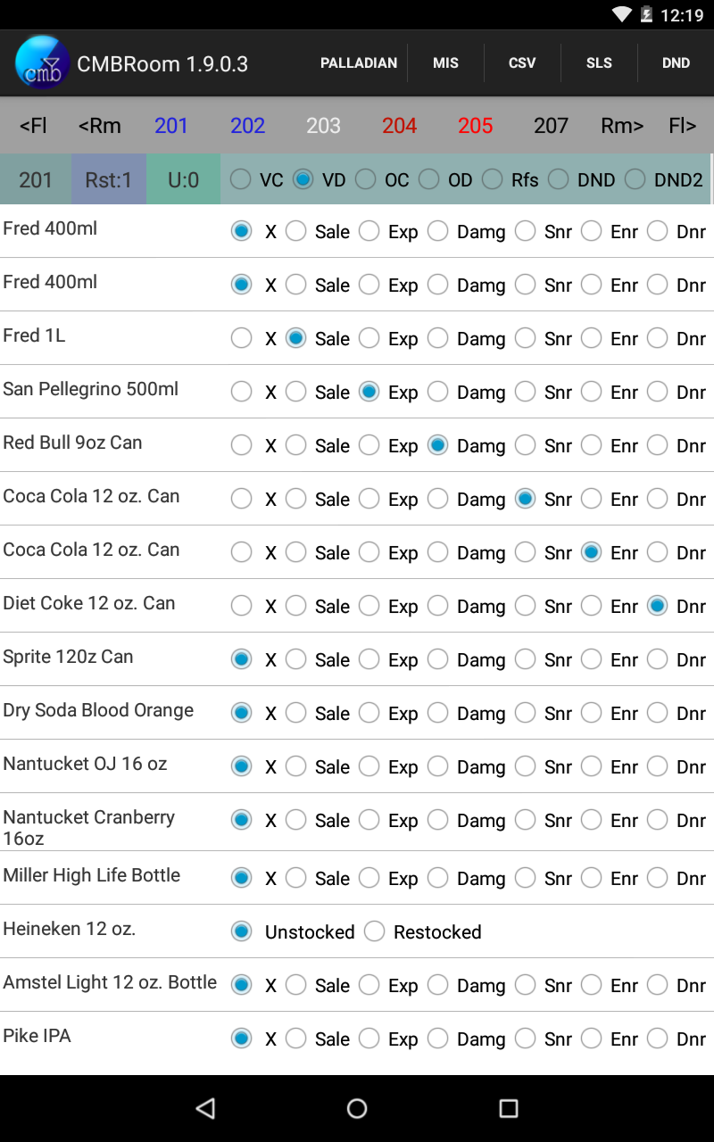The width and height of the screenshot is (714, 1142).
Task: Tap the CMB app logo icon
Action: point(42,63)
